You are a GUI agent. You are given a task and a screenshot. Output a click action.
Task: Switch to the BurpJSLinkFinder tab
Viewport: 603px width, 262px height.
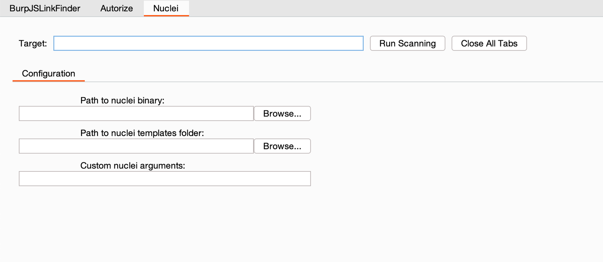tap(45, 8)
